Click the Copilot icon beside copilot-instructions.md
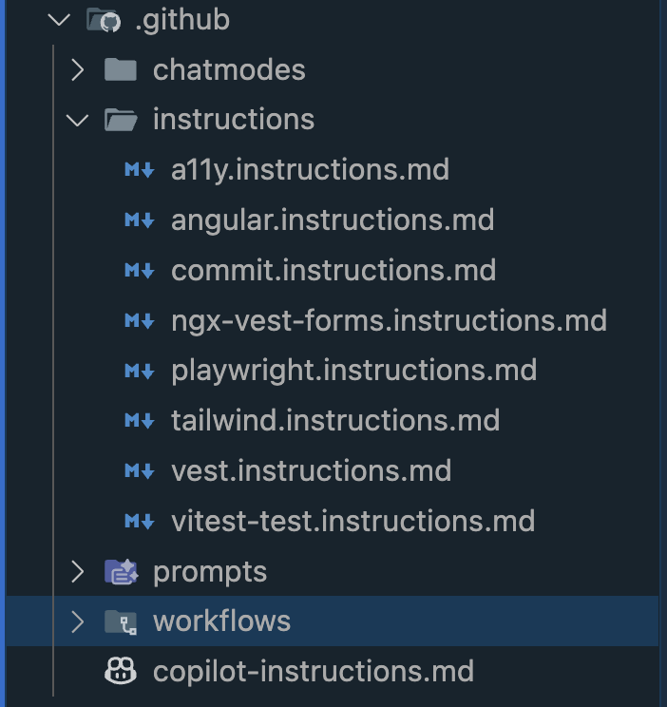 pos(121,672)
